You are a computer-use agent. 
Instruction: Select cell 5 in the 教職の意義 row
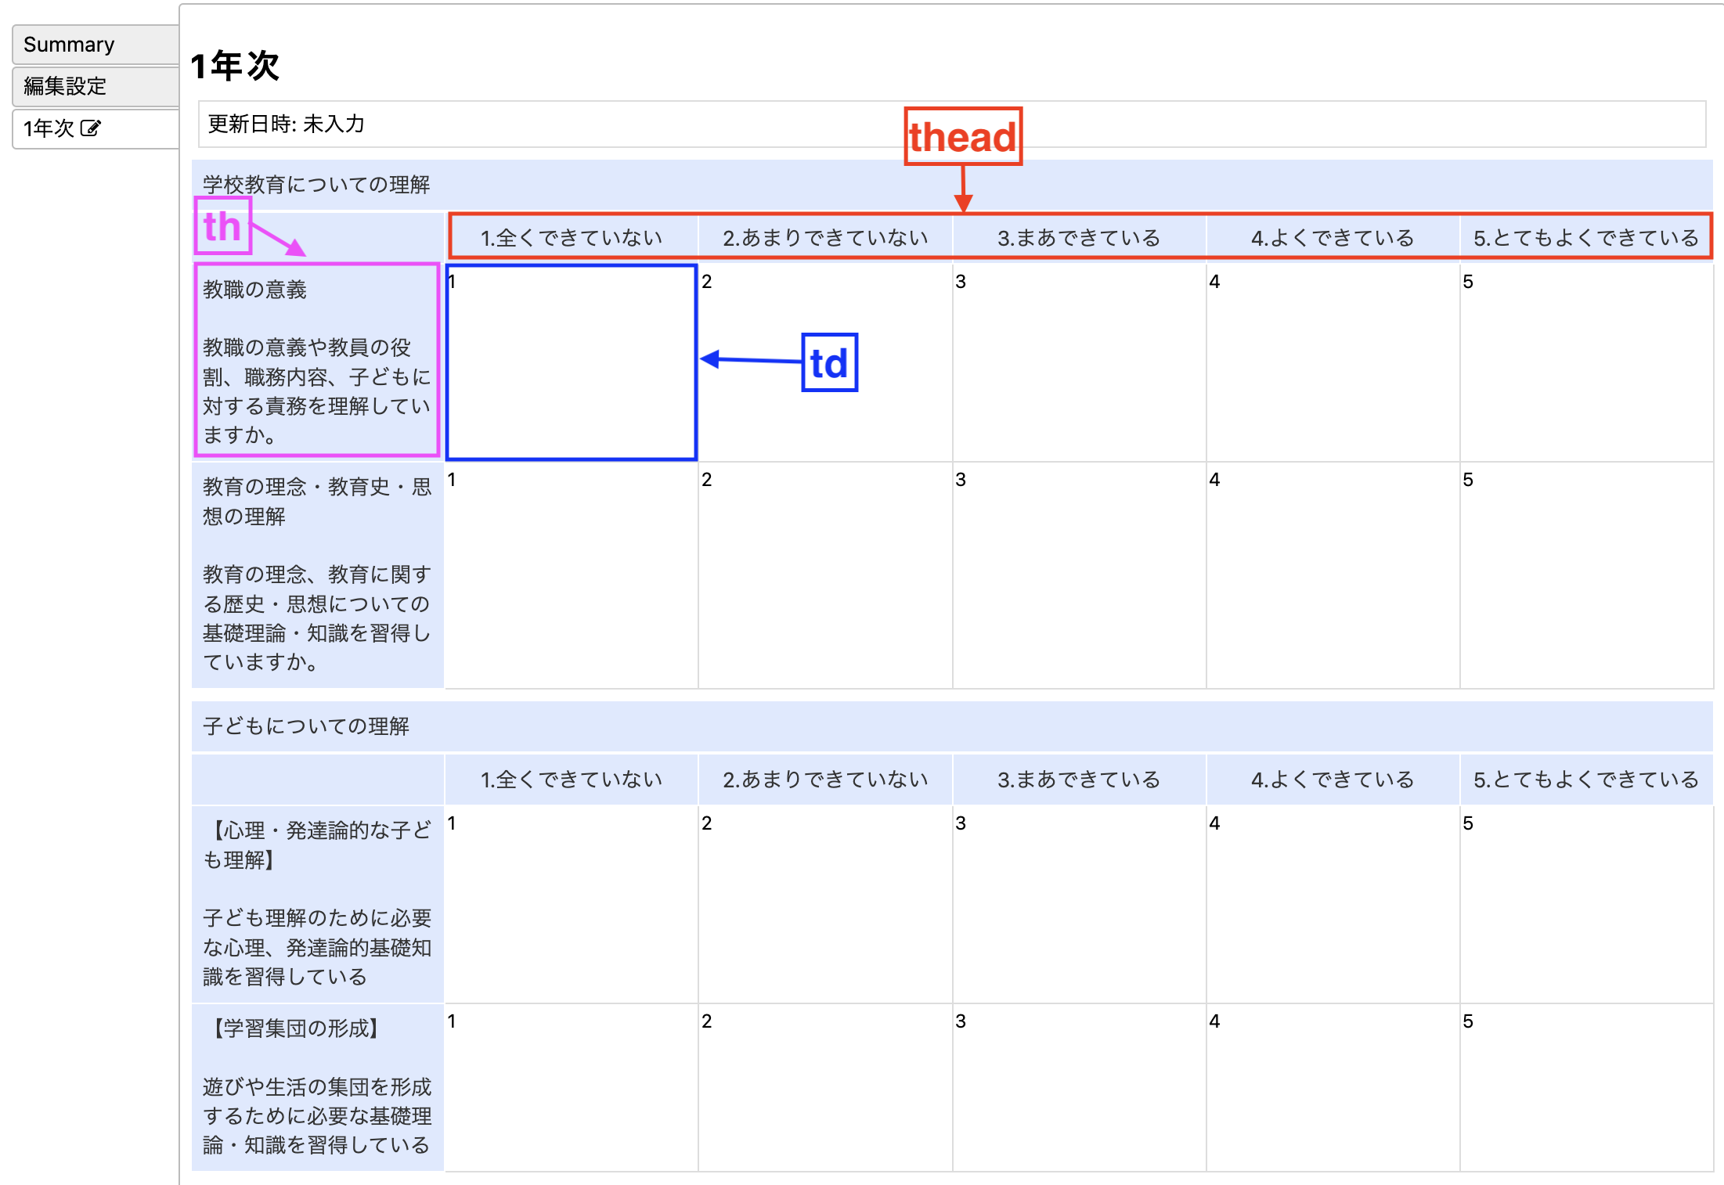1586,362
